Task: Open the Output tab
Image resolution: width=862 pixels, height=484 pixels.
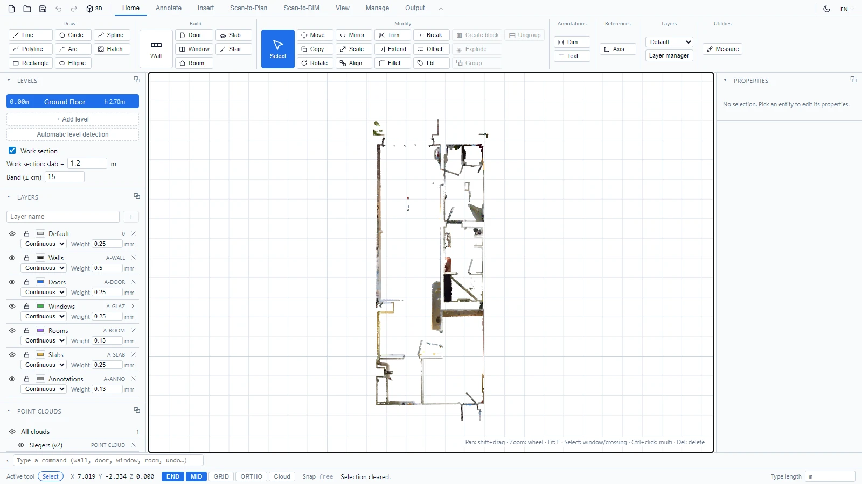Action: tap(415, 8)
